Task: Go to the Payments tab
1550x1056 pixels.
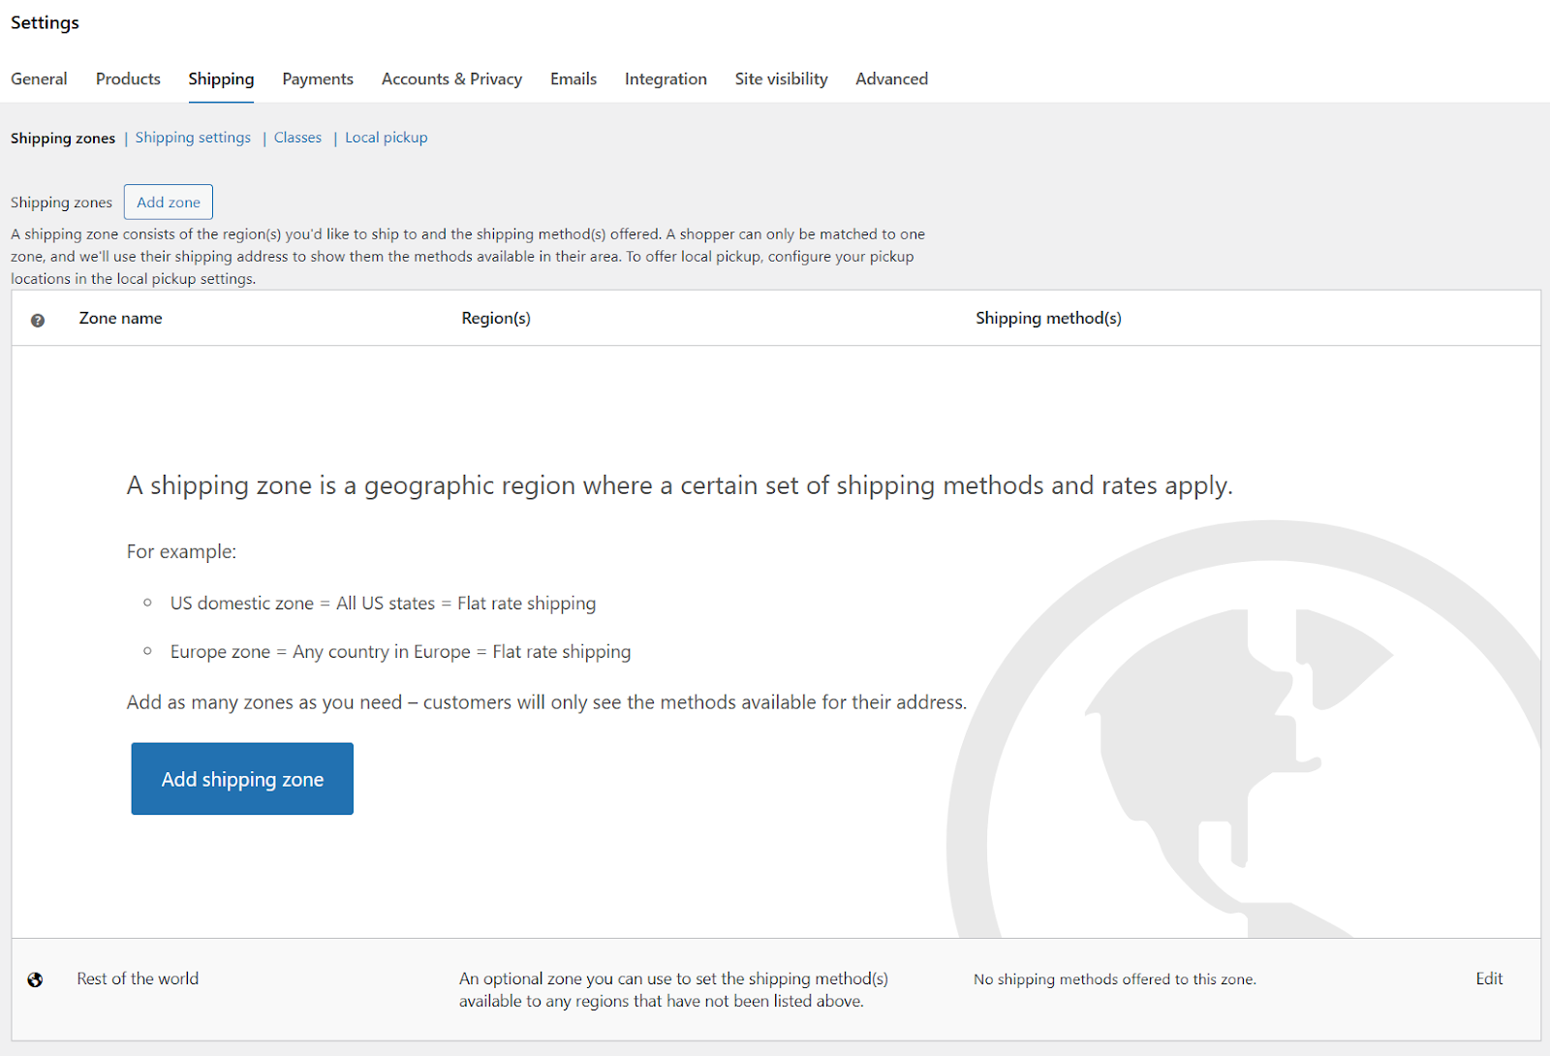Action: pyautogui.click(x=318, y=78)
